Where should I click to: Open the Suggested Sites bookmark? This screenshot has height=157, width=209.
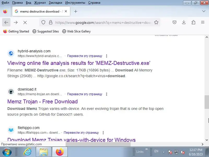[45, 31]
